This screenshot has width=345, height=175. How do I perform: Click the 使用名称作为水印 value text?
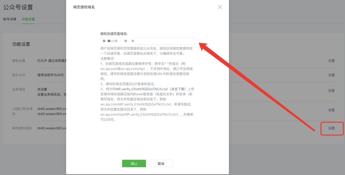click(x=50, y=75)
